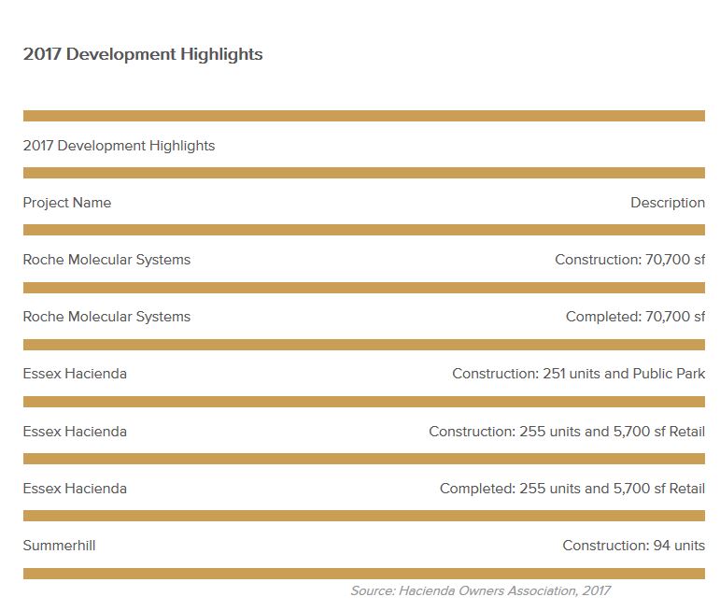Click the "Completed: 70,700 sf" description
Viewport: 720px width, 611px height.
(635, 317)
